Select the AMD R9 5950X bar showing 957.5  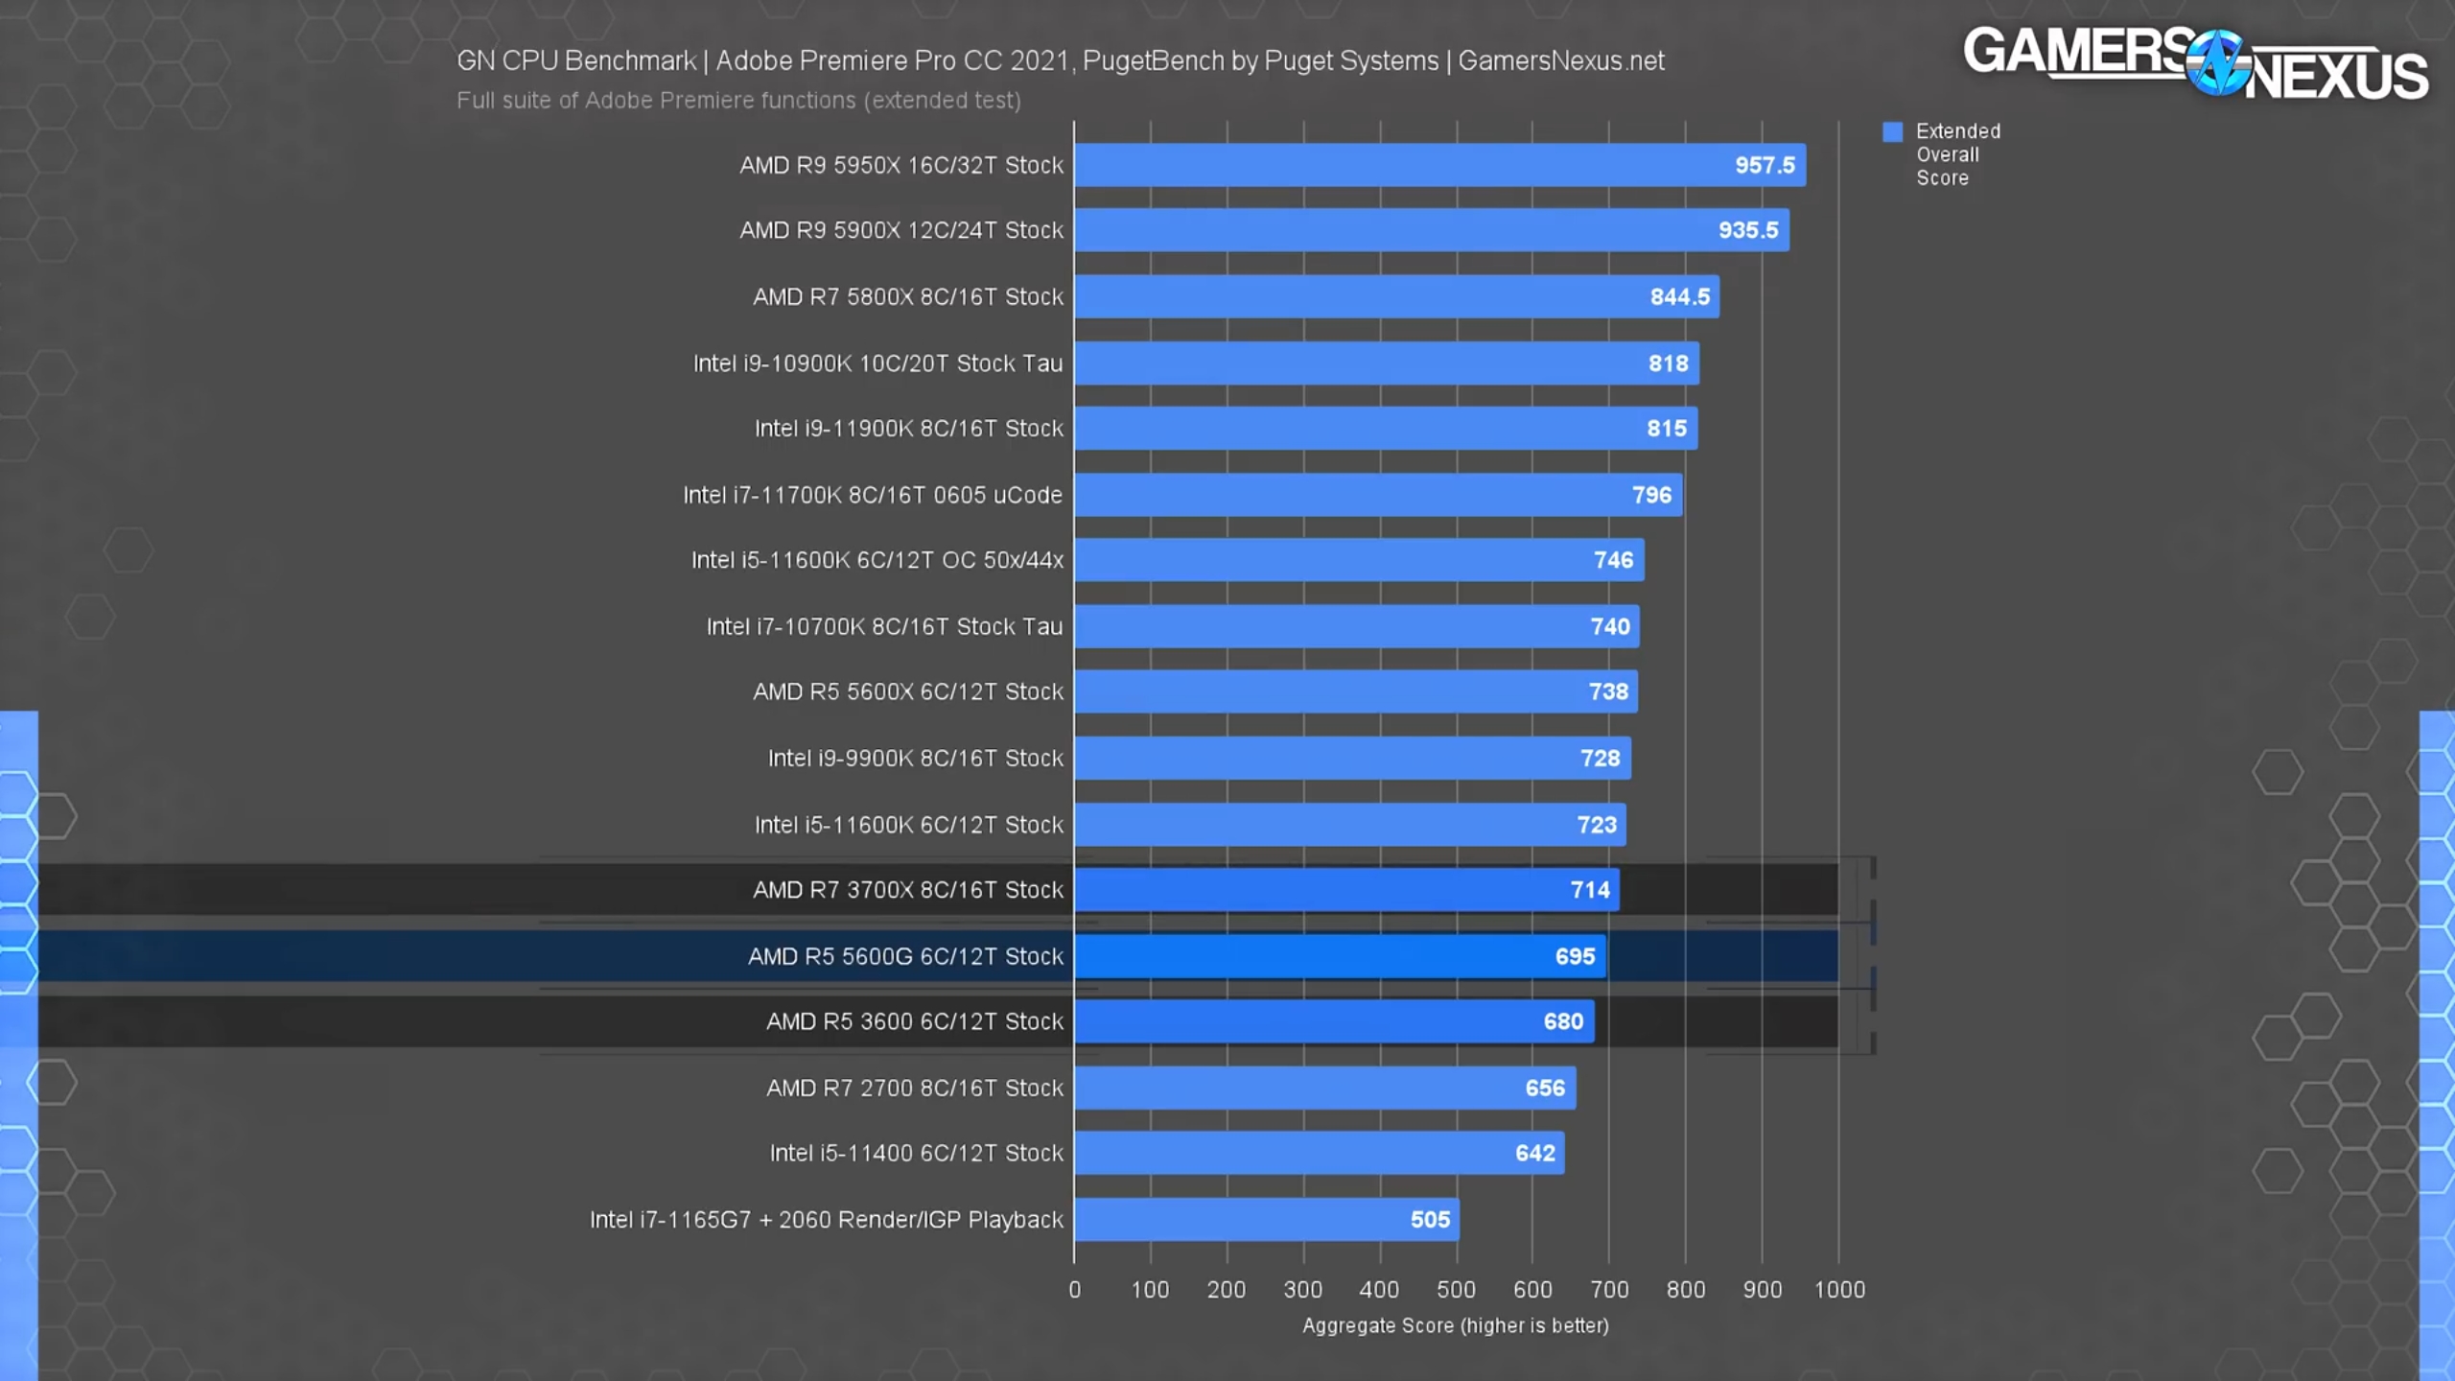pyautogui.click(x=1438, y=165)
